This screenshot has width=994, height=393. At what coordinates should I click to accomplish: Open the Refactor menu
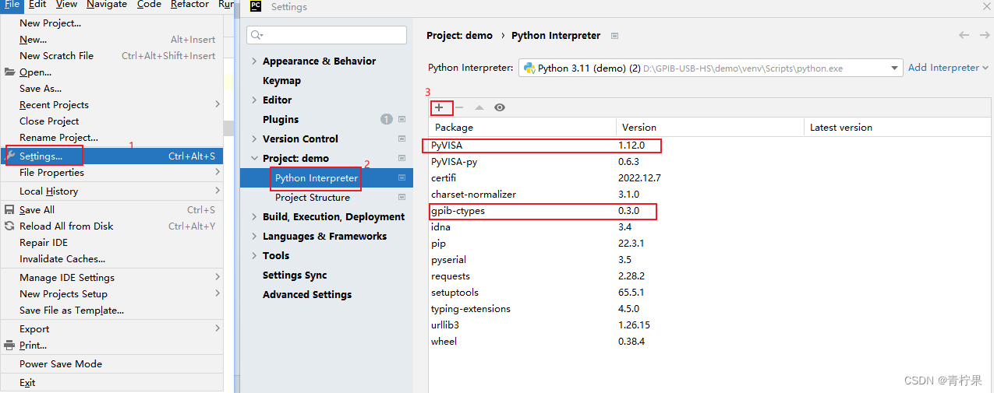pyautogui.click(x=189, y=4)
